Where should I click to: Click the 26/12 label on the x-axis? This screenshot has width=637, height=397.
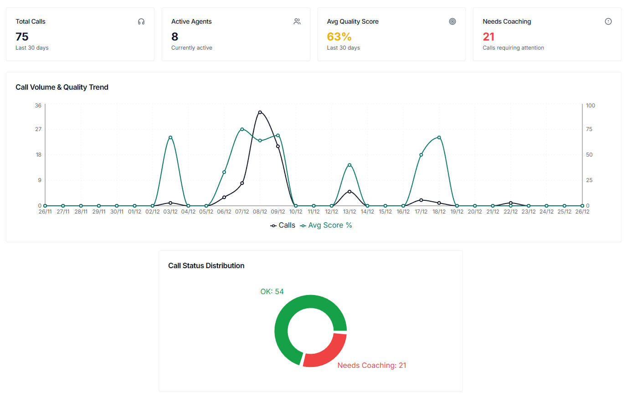click(582, 211)
